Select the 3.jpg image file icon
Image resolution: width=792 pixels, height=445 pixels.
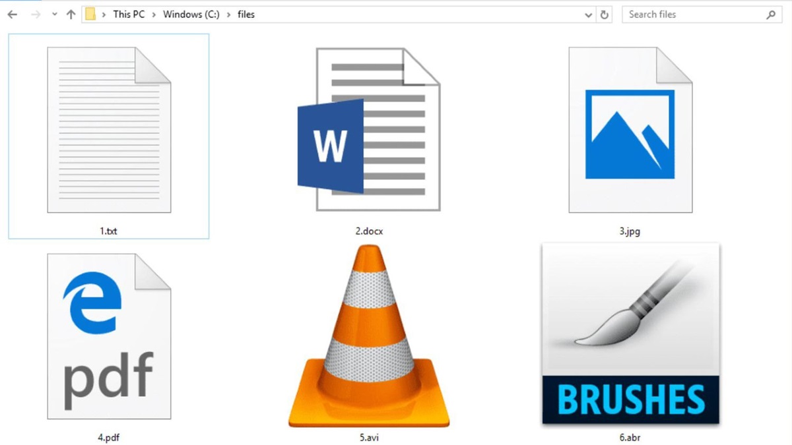tap(630, 130)
